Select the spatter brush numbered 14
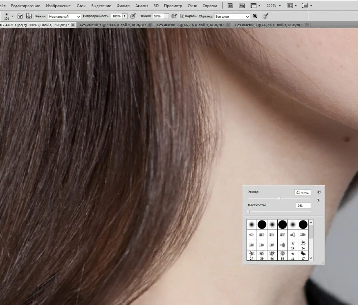This screenshot has width=358, height=305. pyautogui.click(x=293, y=245)
